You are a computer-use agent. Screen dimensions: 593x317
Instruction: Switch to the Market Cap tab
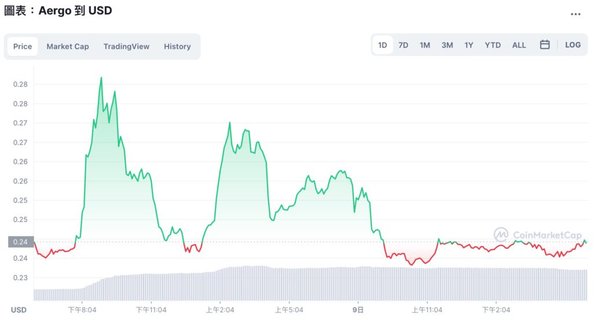coord(68,46)
